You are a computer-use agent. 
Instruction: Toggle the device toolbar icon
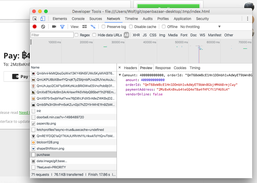(43, 18)
